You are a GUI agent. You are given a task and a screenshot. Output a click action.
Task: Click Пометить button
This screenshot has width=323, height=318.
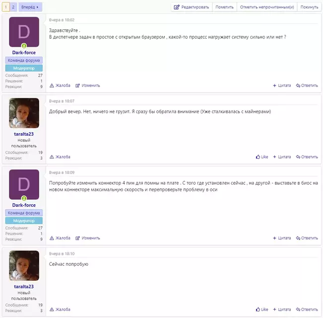click(225, 7)
